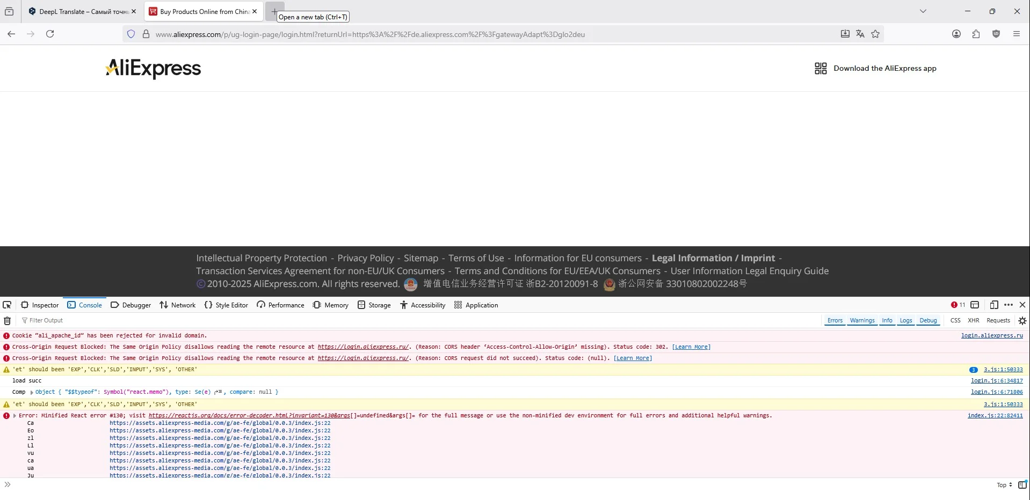Image resolution: width=1030 pixels, height=500 pixels.
Task: Click Download the AliExpress app link
Action: [885, 68]
